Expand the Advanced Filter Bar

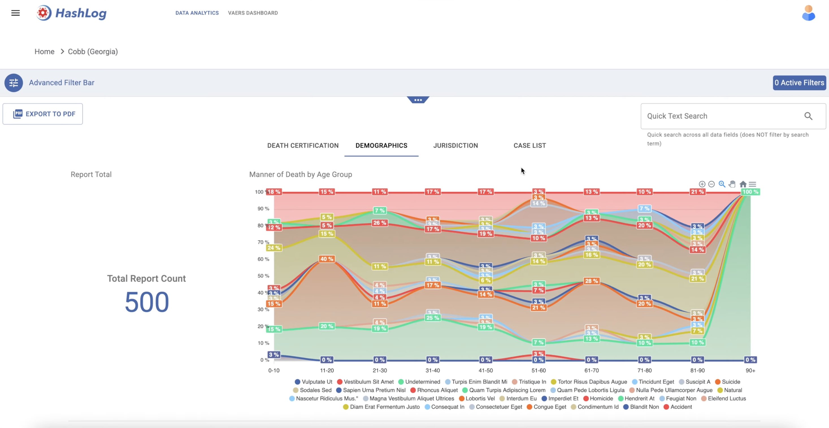62,83
